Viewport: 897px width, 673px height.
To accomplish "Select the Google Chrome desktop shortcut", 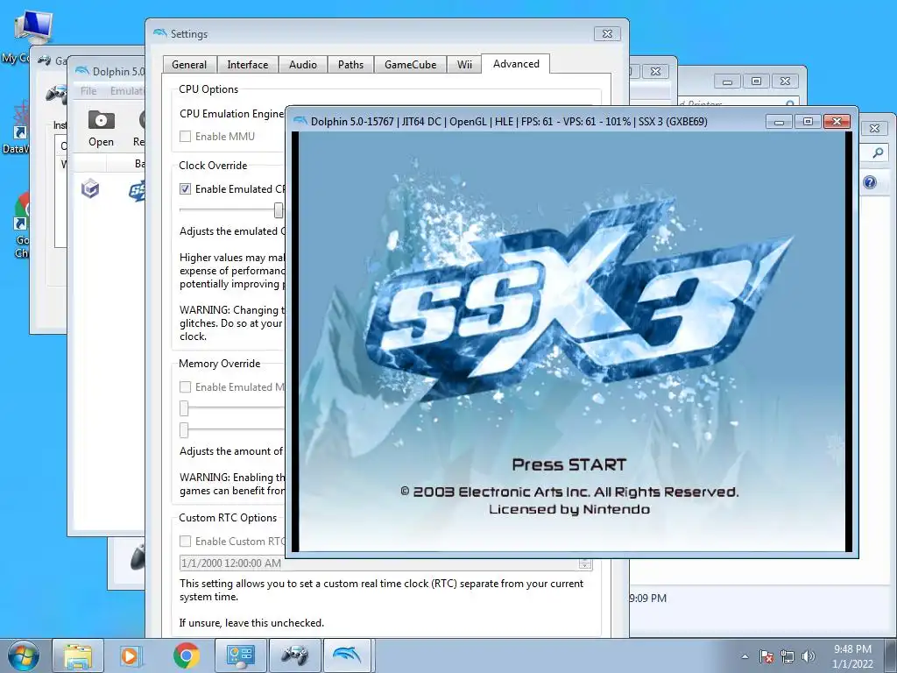I will click(22, 225).
